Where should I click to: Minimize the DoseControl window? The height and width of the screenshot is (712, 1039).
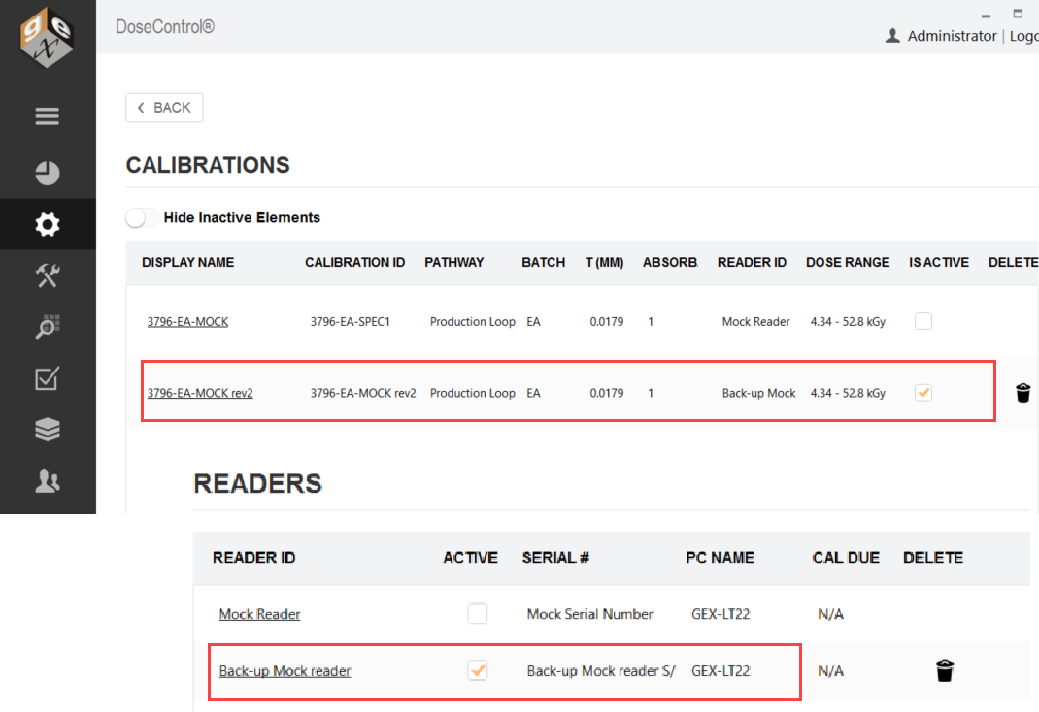click(986, 16)
